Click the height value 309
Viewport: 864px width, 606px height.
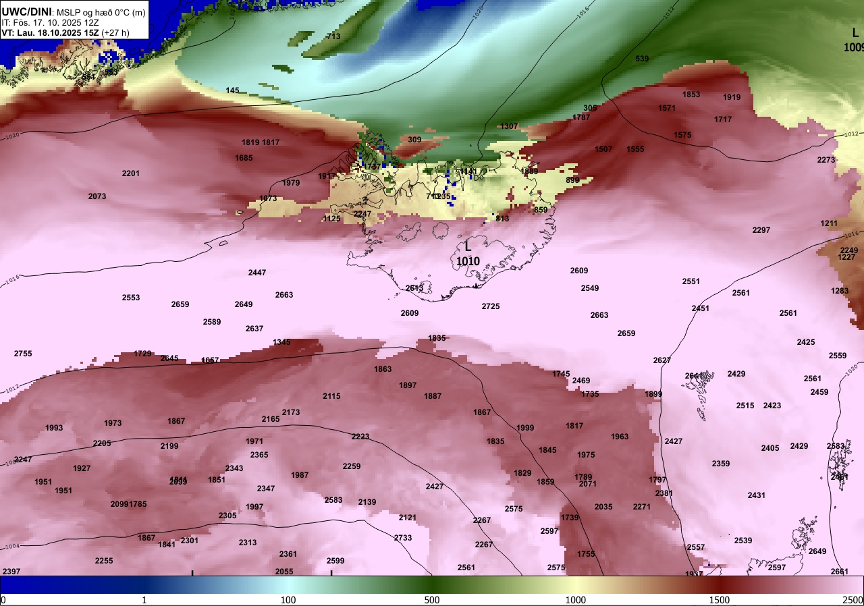tap(414, 140)
